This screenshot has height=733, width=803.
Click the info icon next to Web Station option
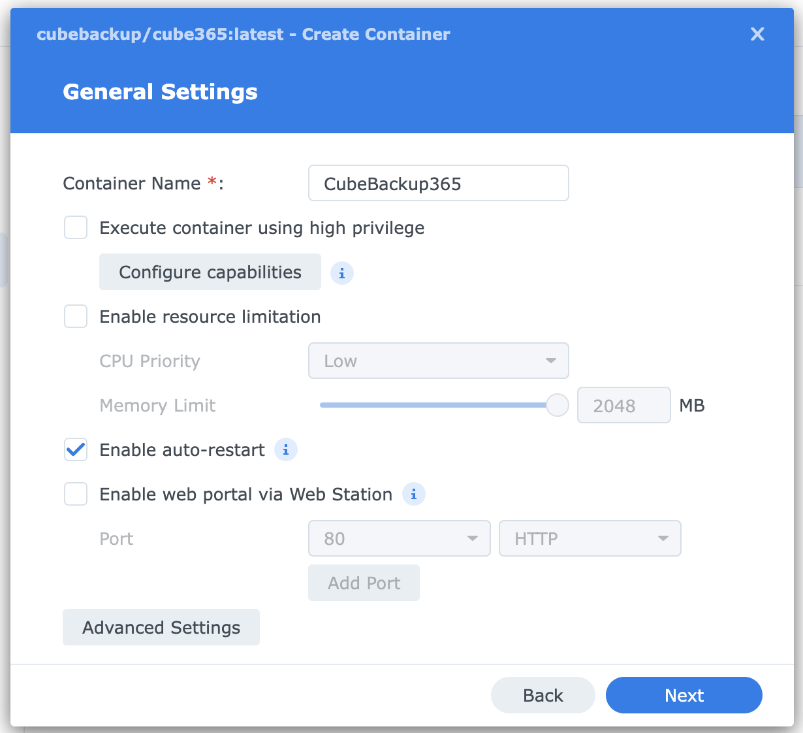(414, 494)
